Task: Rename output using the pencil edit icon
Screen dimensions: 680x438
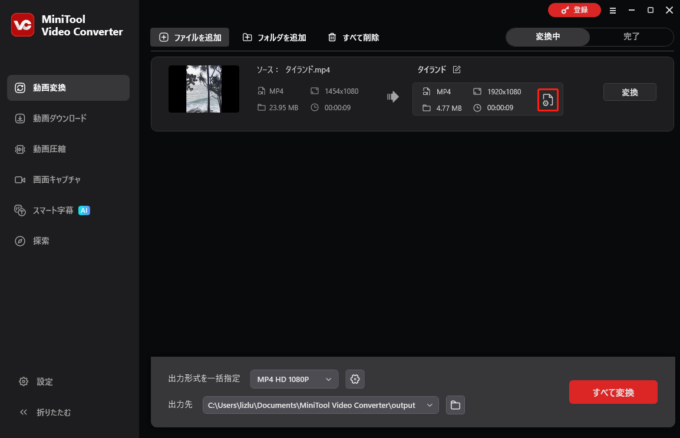Action: (457, 69)
